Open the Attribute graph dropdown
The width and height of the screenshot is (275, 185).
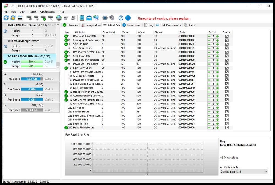(244, 172)
